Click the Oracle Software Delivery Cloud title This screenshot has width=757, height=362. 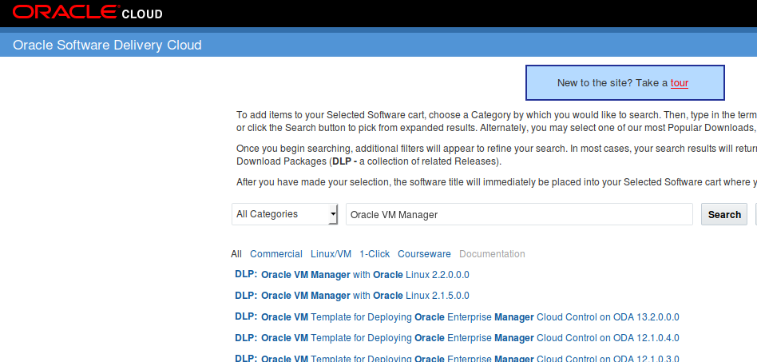(x=107, y=45)
